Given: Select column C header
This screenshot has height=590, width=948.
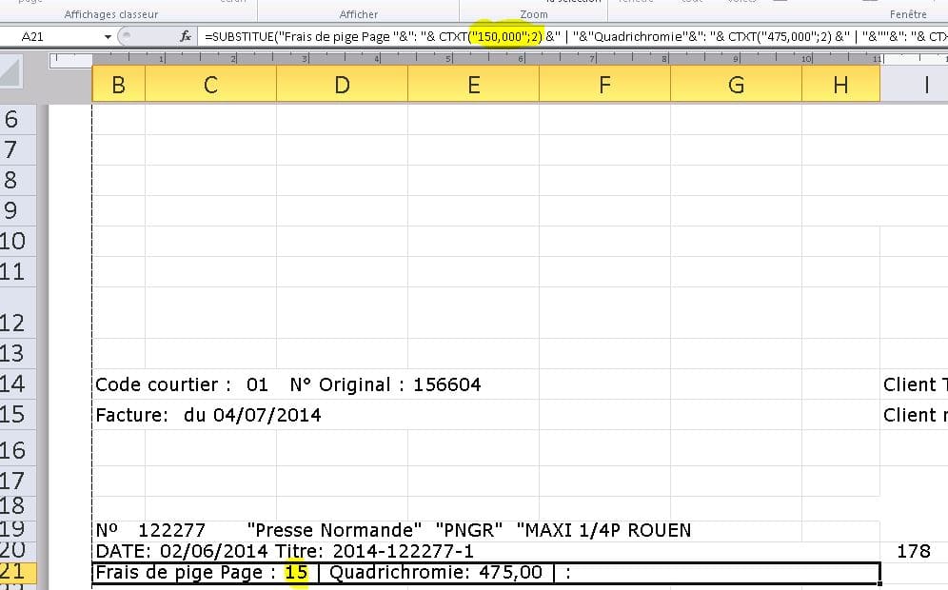Looking at the screenshot, I should (210, 85).
